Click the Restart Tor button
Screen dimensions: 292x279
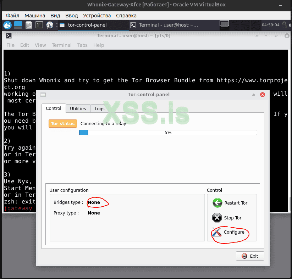230,203
